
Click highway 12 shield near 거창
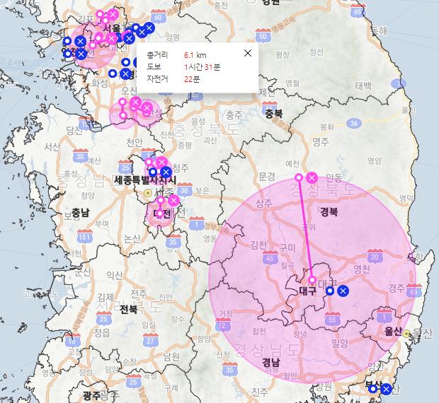point(222,325)
